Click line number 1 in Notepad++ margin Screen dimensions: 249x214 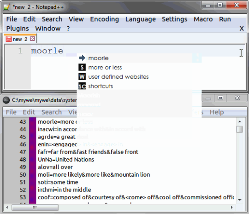tap(20, 51)
